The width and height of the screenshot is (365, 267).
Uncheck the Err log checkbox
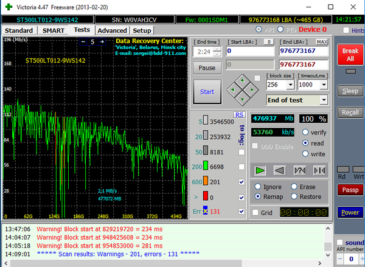pyautogui.click(x=243, y=211)
